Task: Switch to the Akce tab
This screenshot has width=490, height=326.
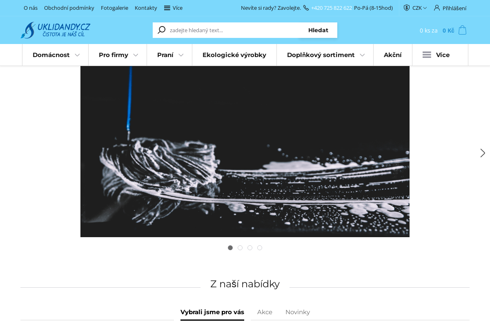Action: click(265, 312)
